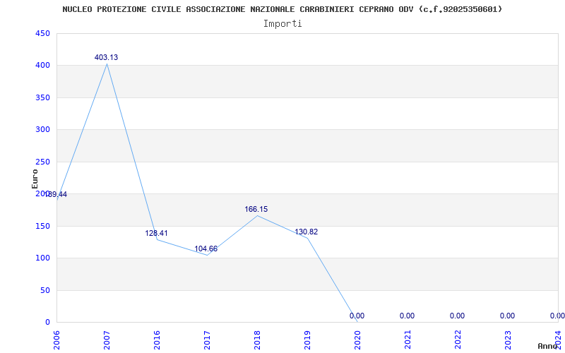Click the 2022 year label on x-axis
The height and width of the screenshot is (353, 565).
click(x=457, y=340)
